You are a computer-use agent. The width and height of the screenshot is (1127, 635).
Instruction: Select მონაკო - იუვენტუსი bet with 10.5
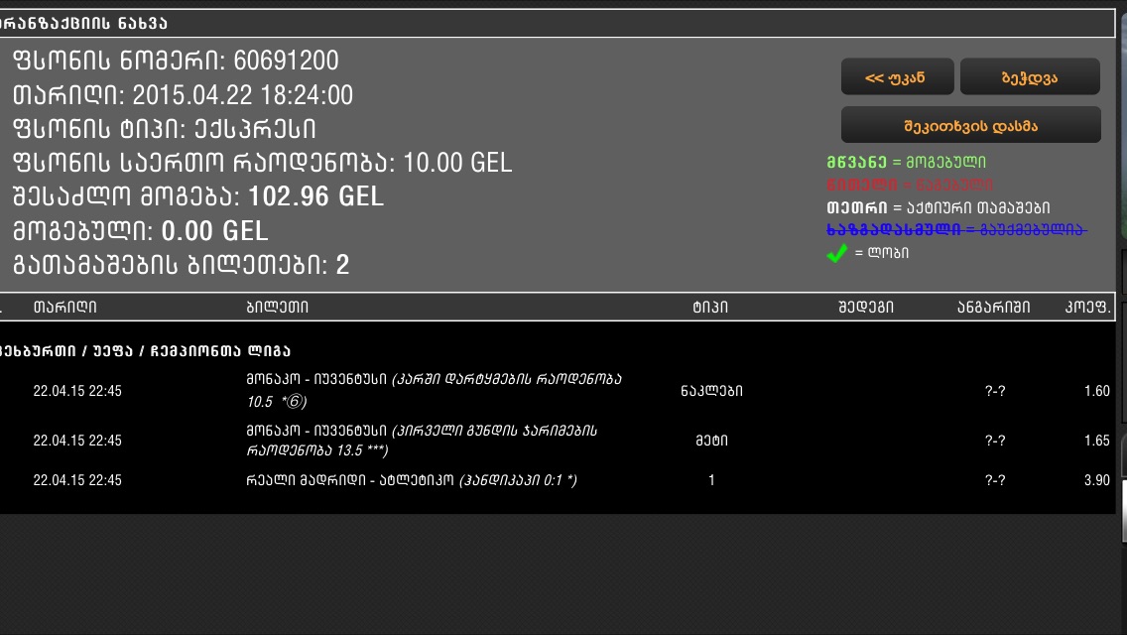(x=435, y=390)
